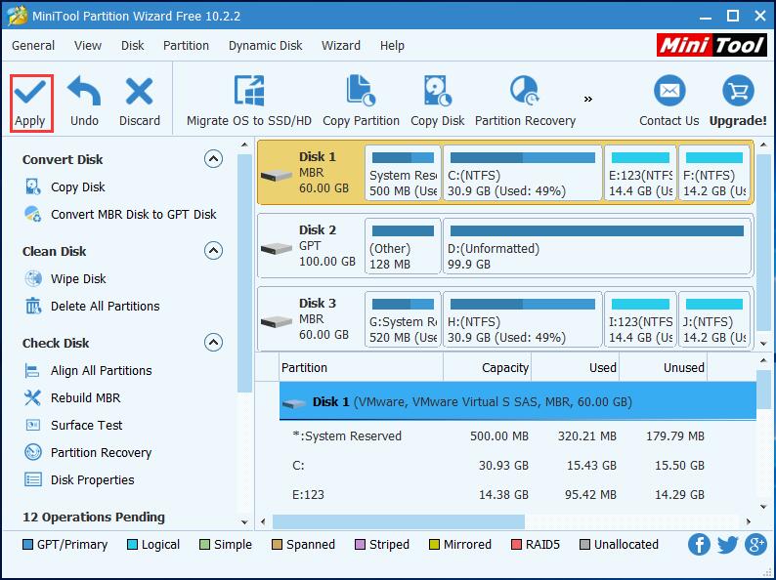The image size is (776, 580).
Task: Select F:(NTFS) 14.2 GB partition block
Action: pos(714,173)
